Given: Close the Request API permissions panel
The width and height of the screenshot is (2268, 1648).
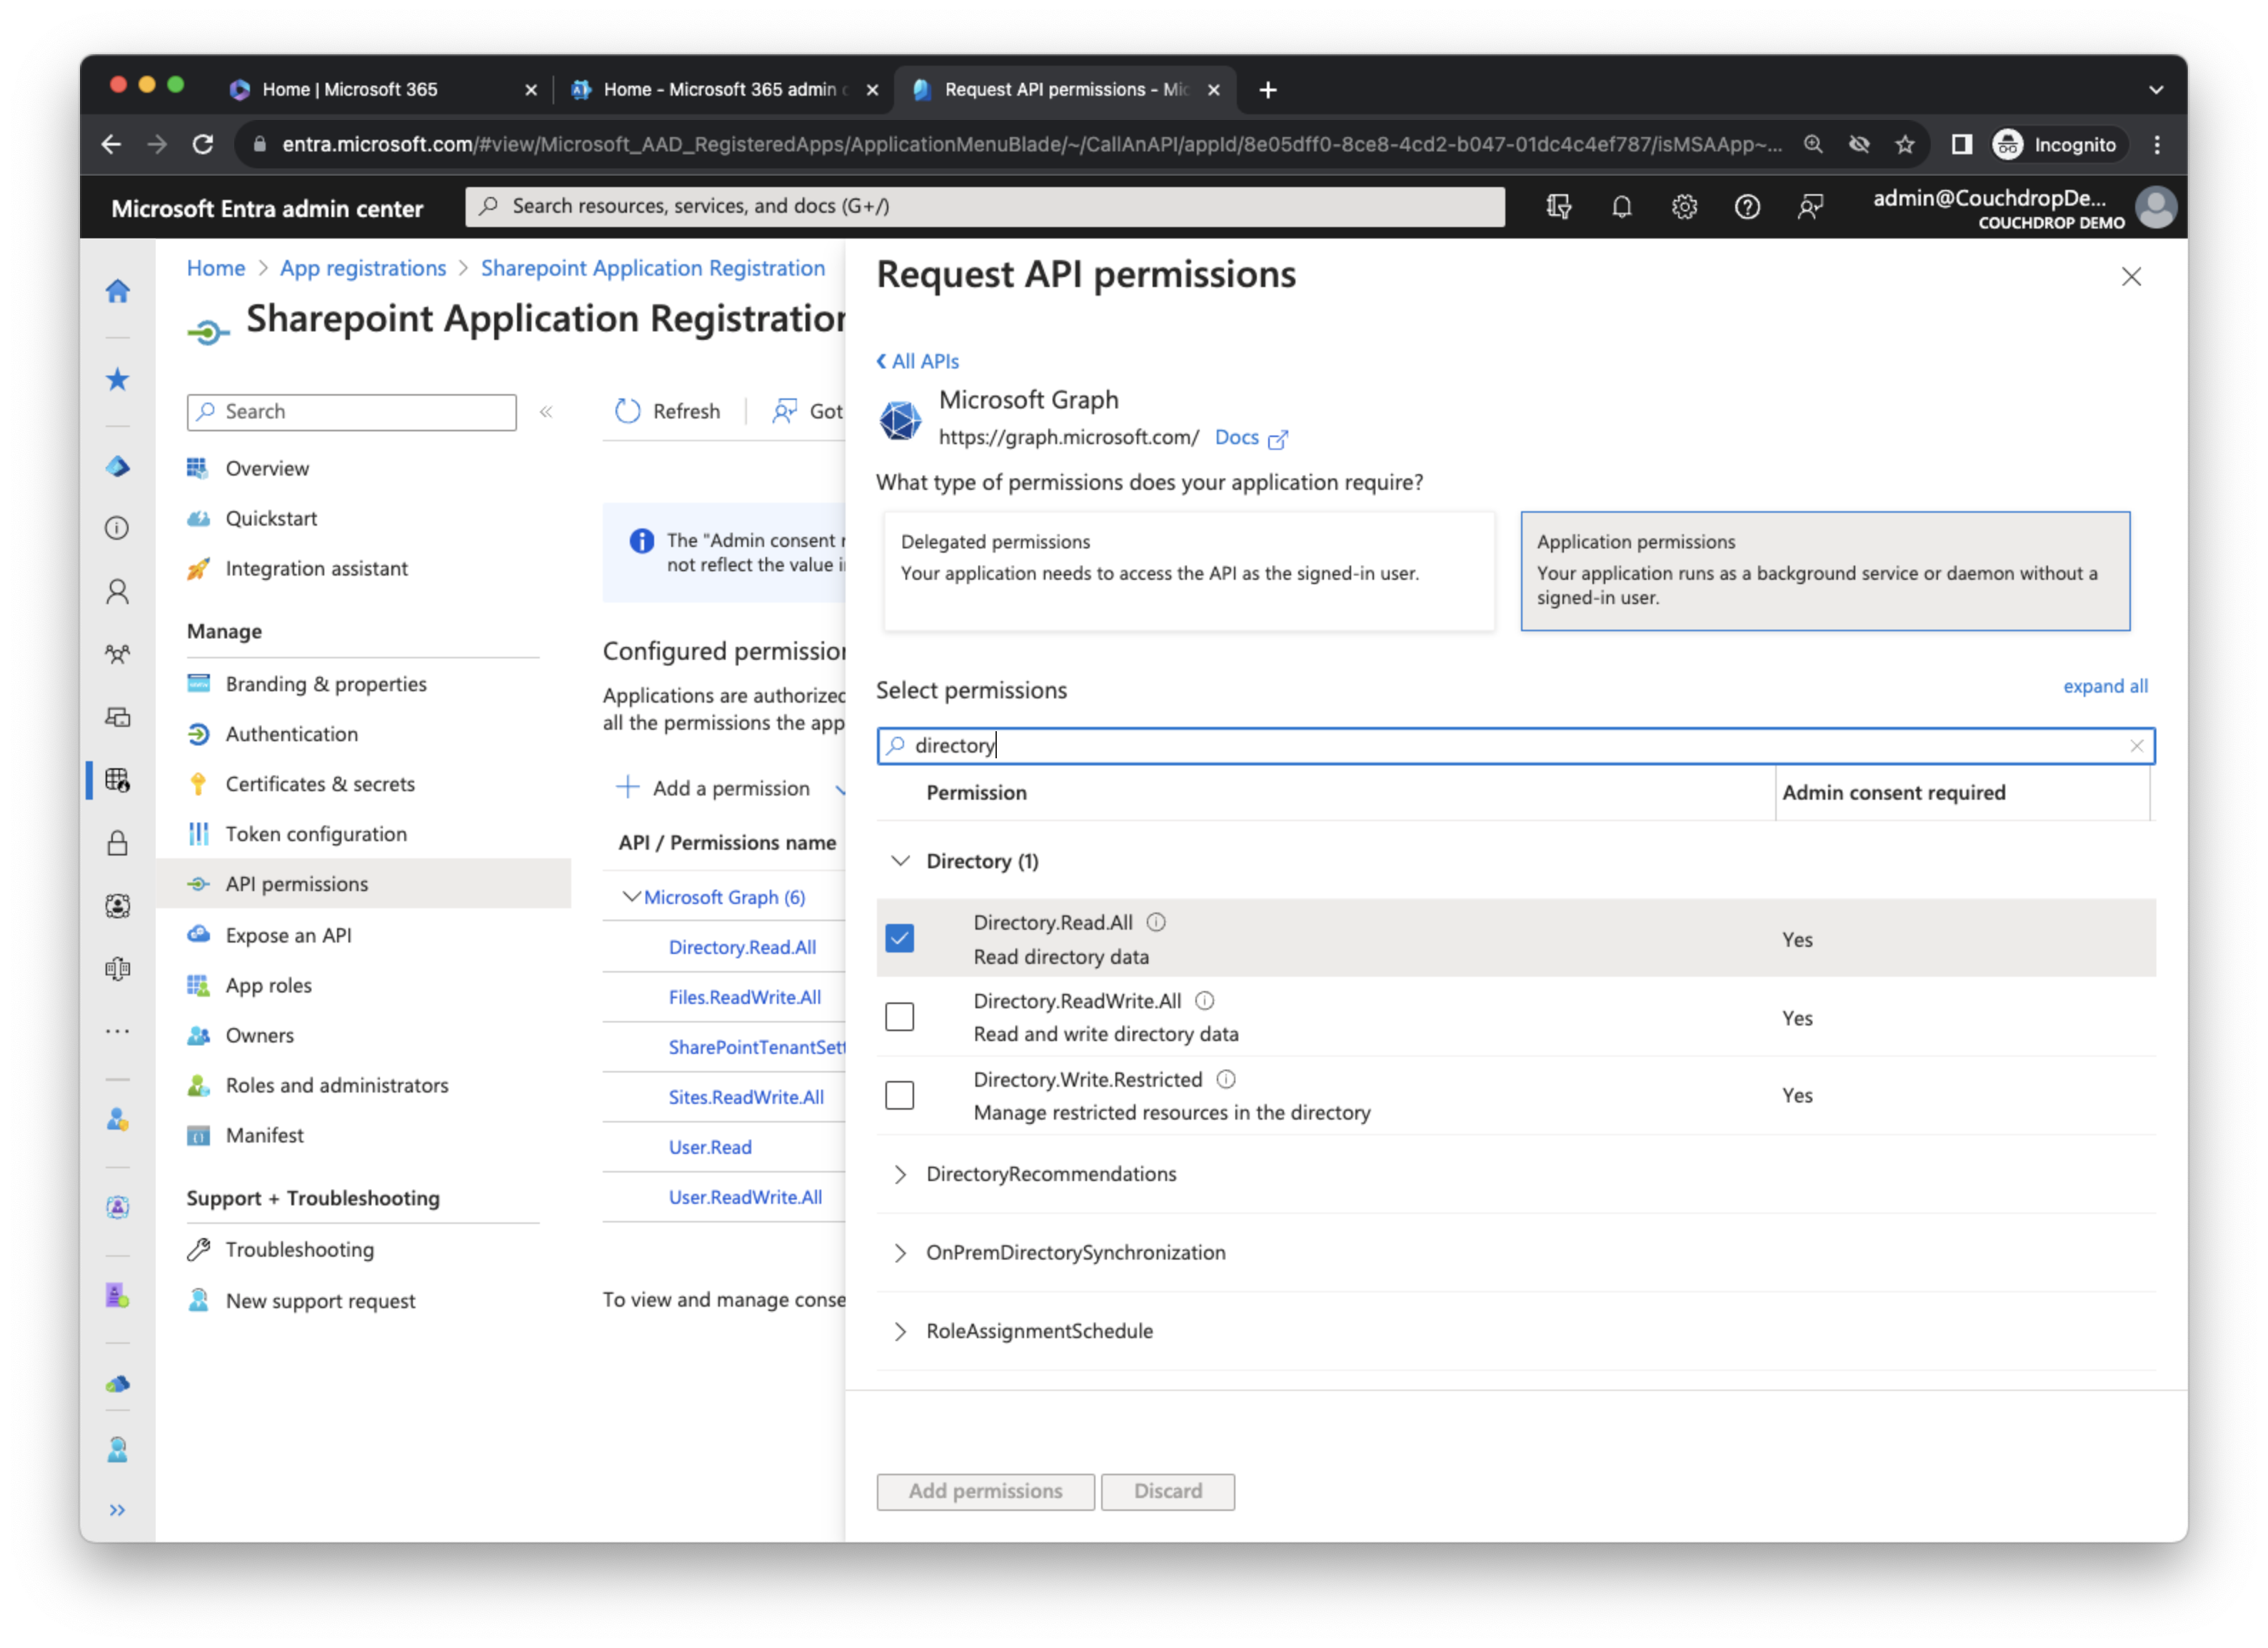Looking at the screenshot, I should tap(2131, 277).
